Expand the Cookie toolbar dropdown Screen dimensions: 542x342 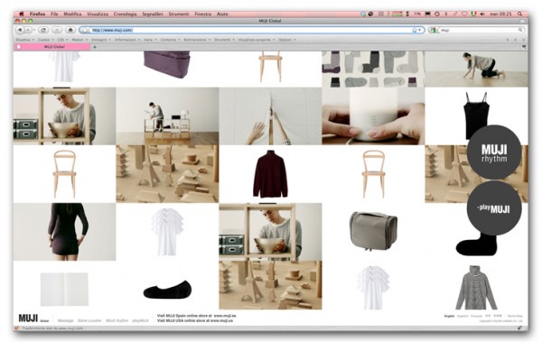click(45, 40)
